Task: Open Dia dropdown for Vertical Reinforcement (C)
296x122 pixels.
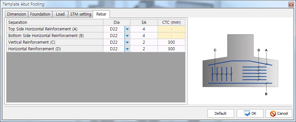Action: click(x=127, y=42)
